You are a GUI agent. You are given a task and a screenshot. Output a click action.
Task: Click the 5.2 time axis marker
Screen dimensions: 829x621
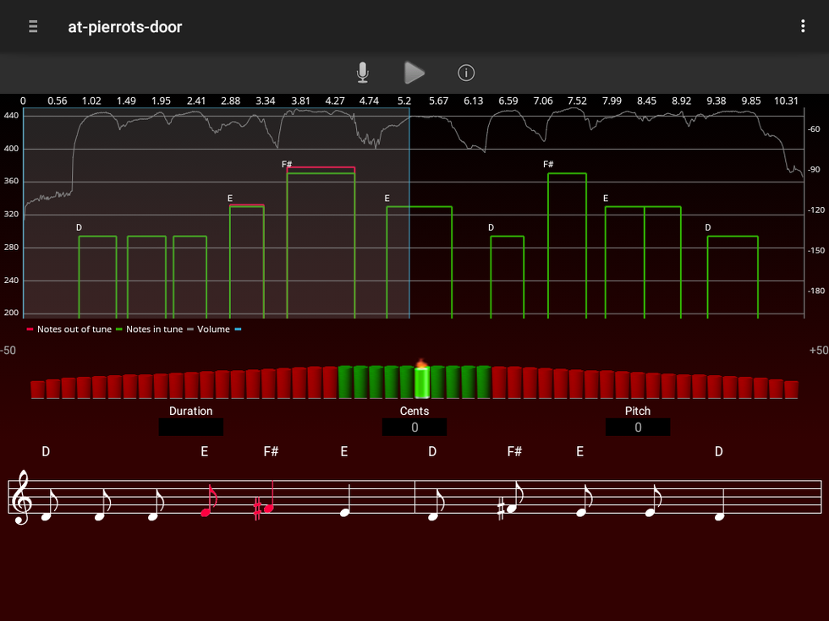(404, 101)
